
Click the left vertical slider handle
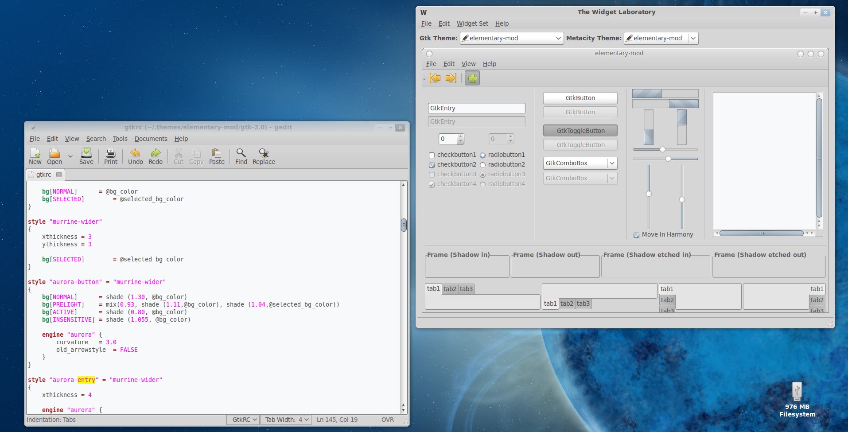[649, 194]
